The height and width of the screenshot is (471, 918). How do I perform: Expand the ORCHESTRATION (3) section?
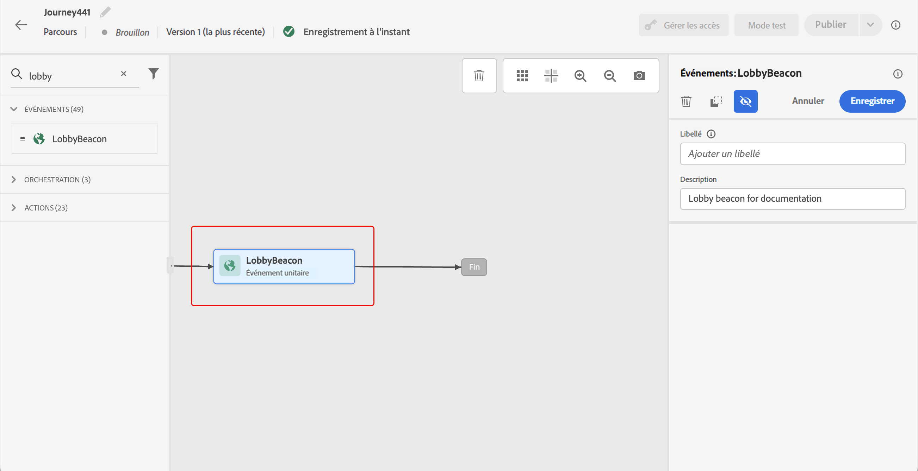pyautogui.click(x=14, y=180)
